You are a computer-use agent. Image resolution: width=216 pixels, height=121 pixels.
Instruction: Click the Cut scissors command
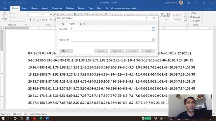[12, 13]
